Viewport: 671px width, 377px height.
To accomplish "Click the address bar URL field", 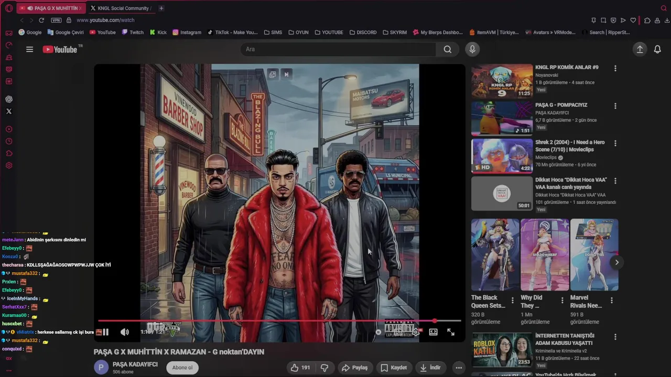I will (x=105, y=20).
